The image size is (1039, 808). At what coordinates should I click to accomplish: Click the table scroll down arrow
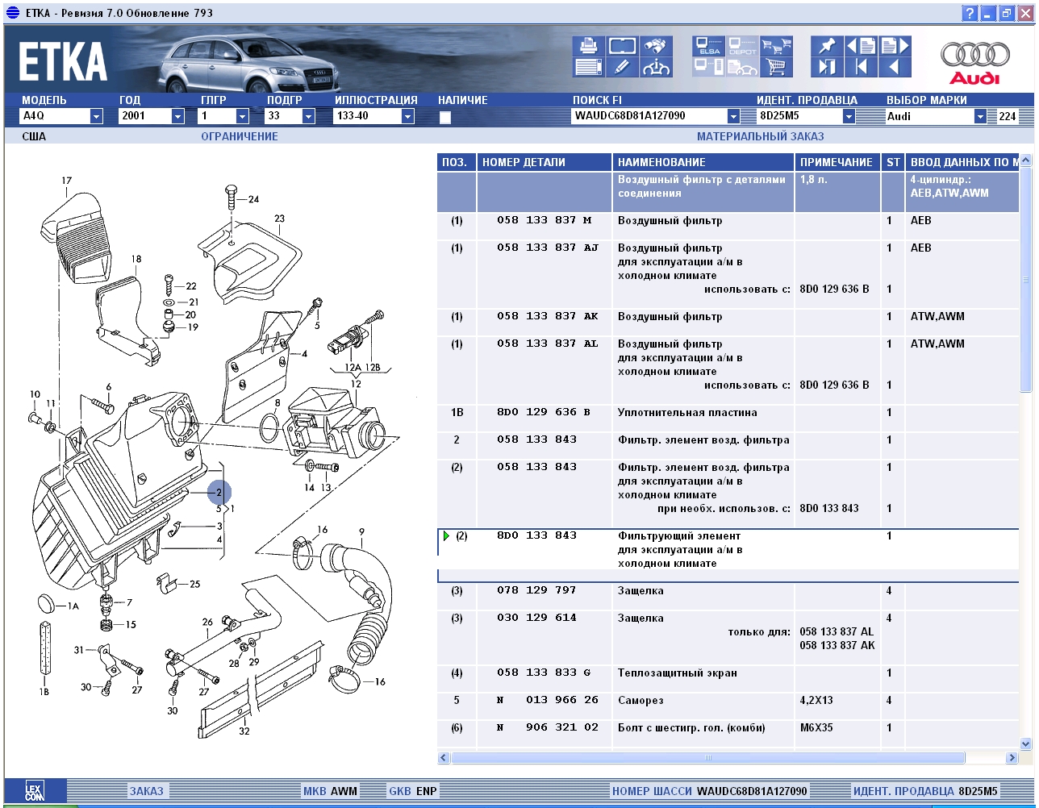[1026, 744]
